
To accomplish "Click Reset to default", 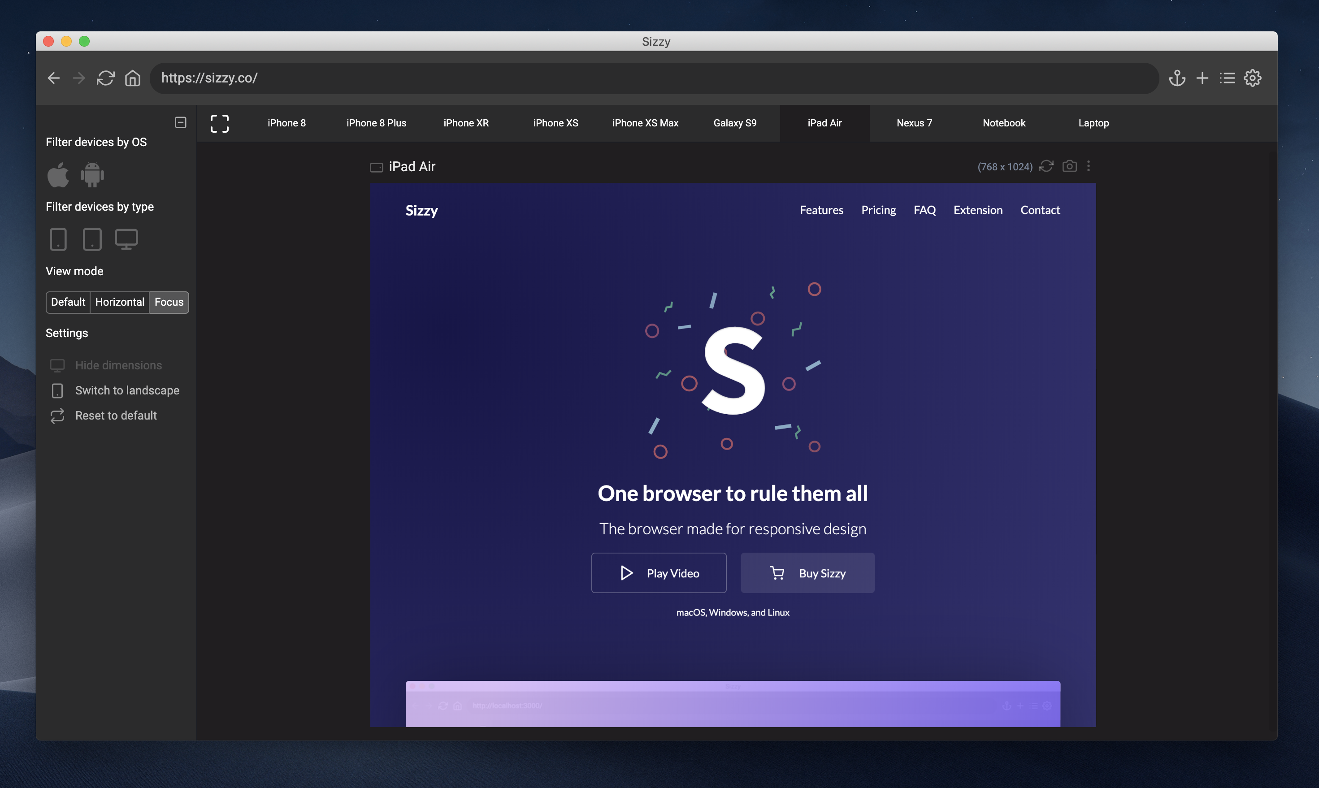I will (104, 415).
